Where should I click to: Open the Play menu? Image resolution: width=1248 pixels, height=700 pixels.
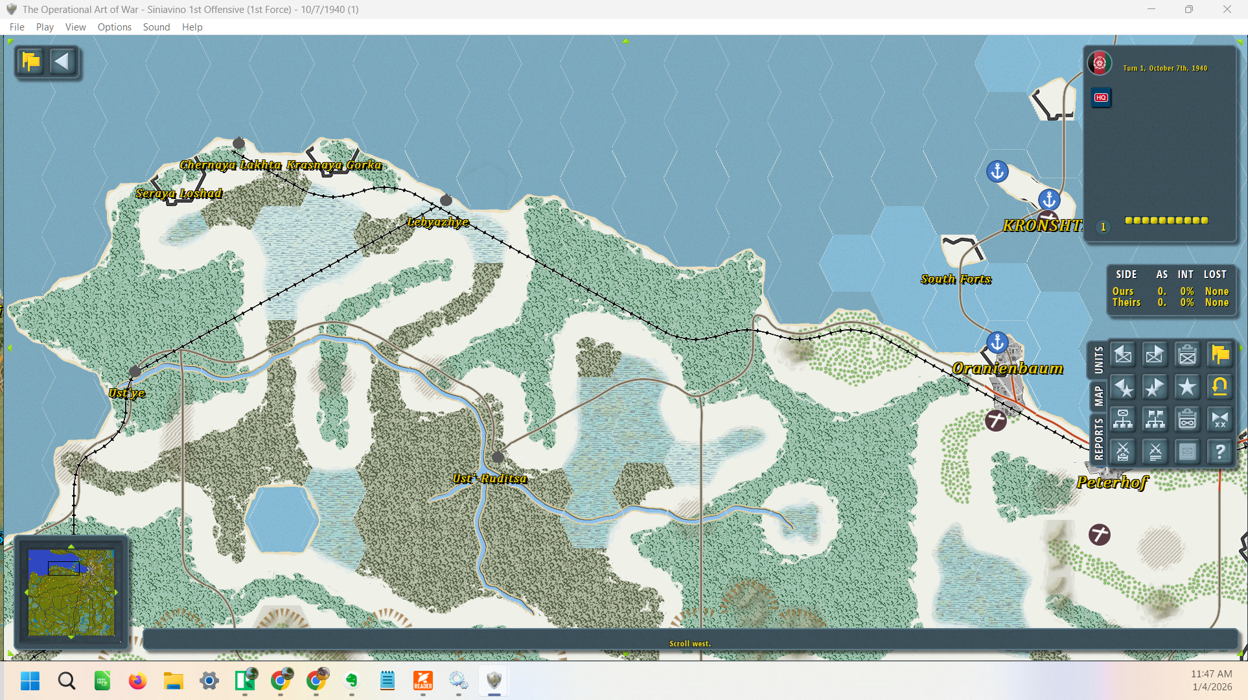(44, 27)
